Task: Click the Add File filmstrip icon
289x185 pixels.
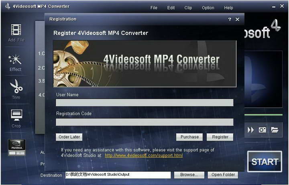Action: pyautogui.click(x=16, y=30)
